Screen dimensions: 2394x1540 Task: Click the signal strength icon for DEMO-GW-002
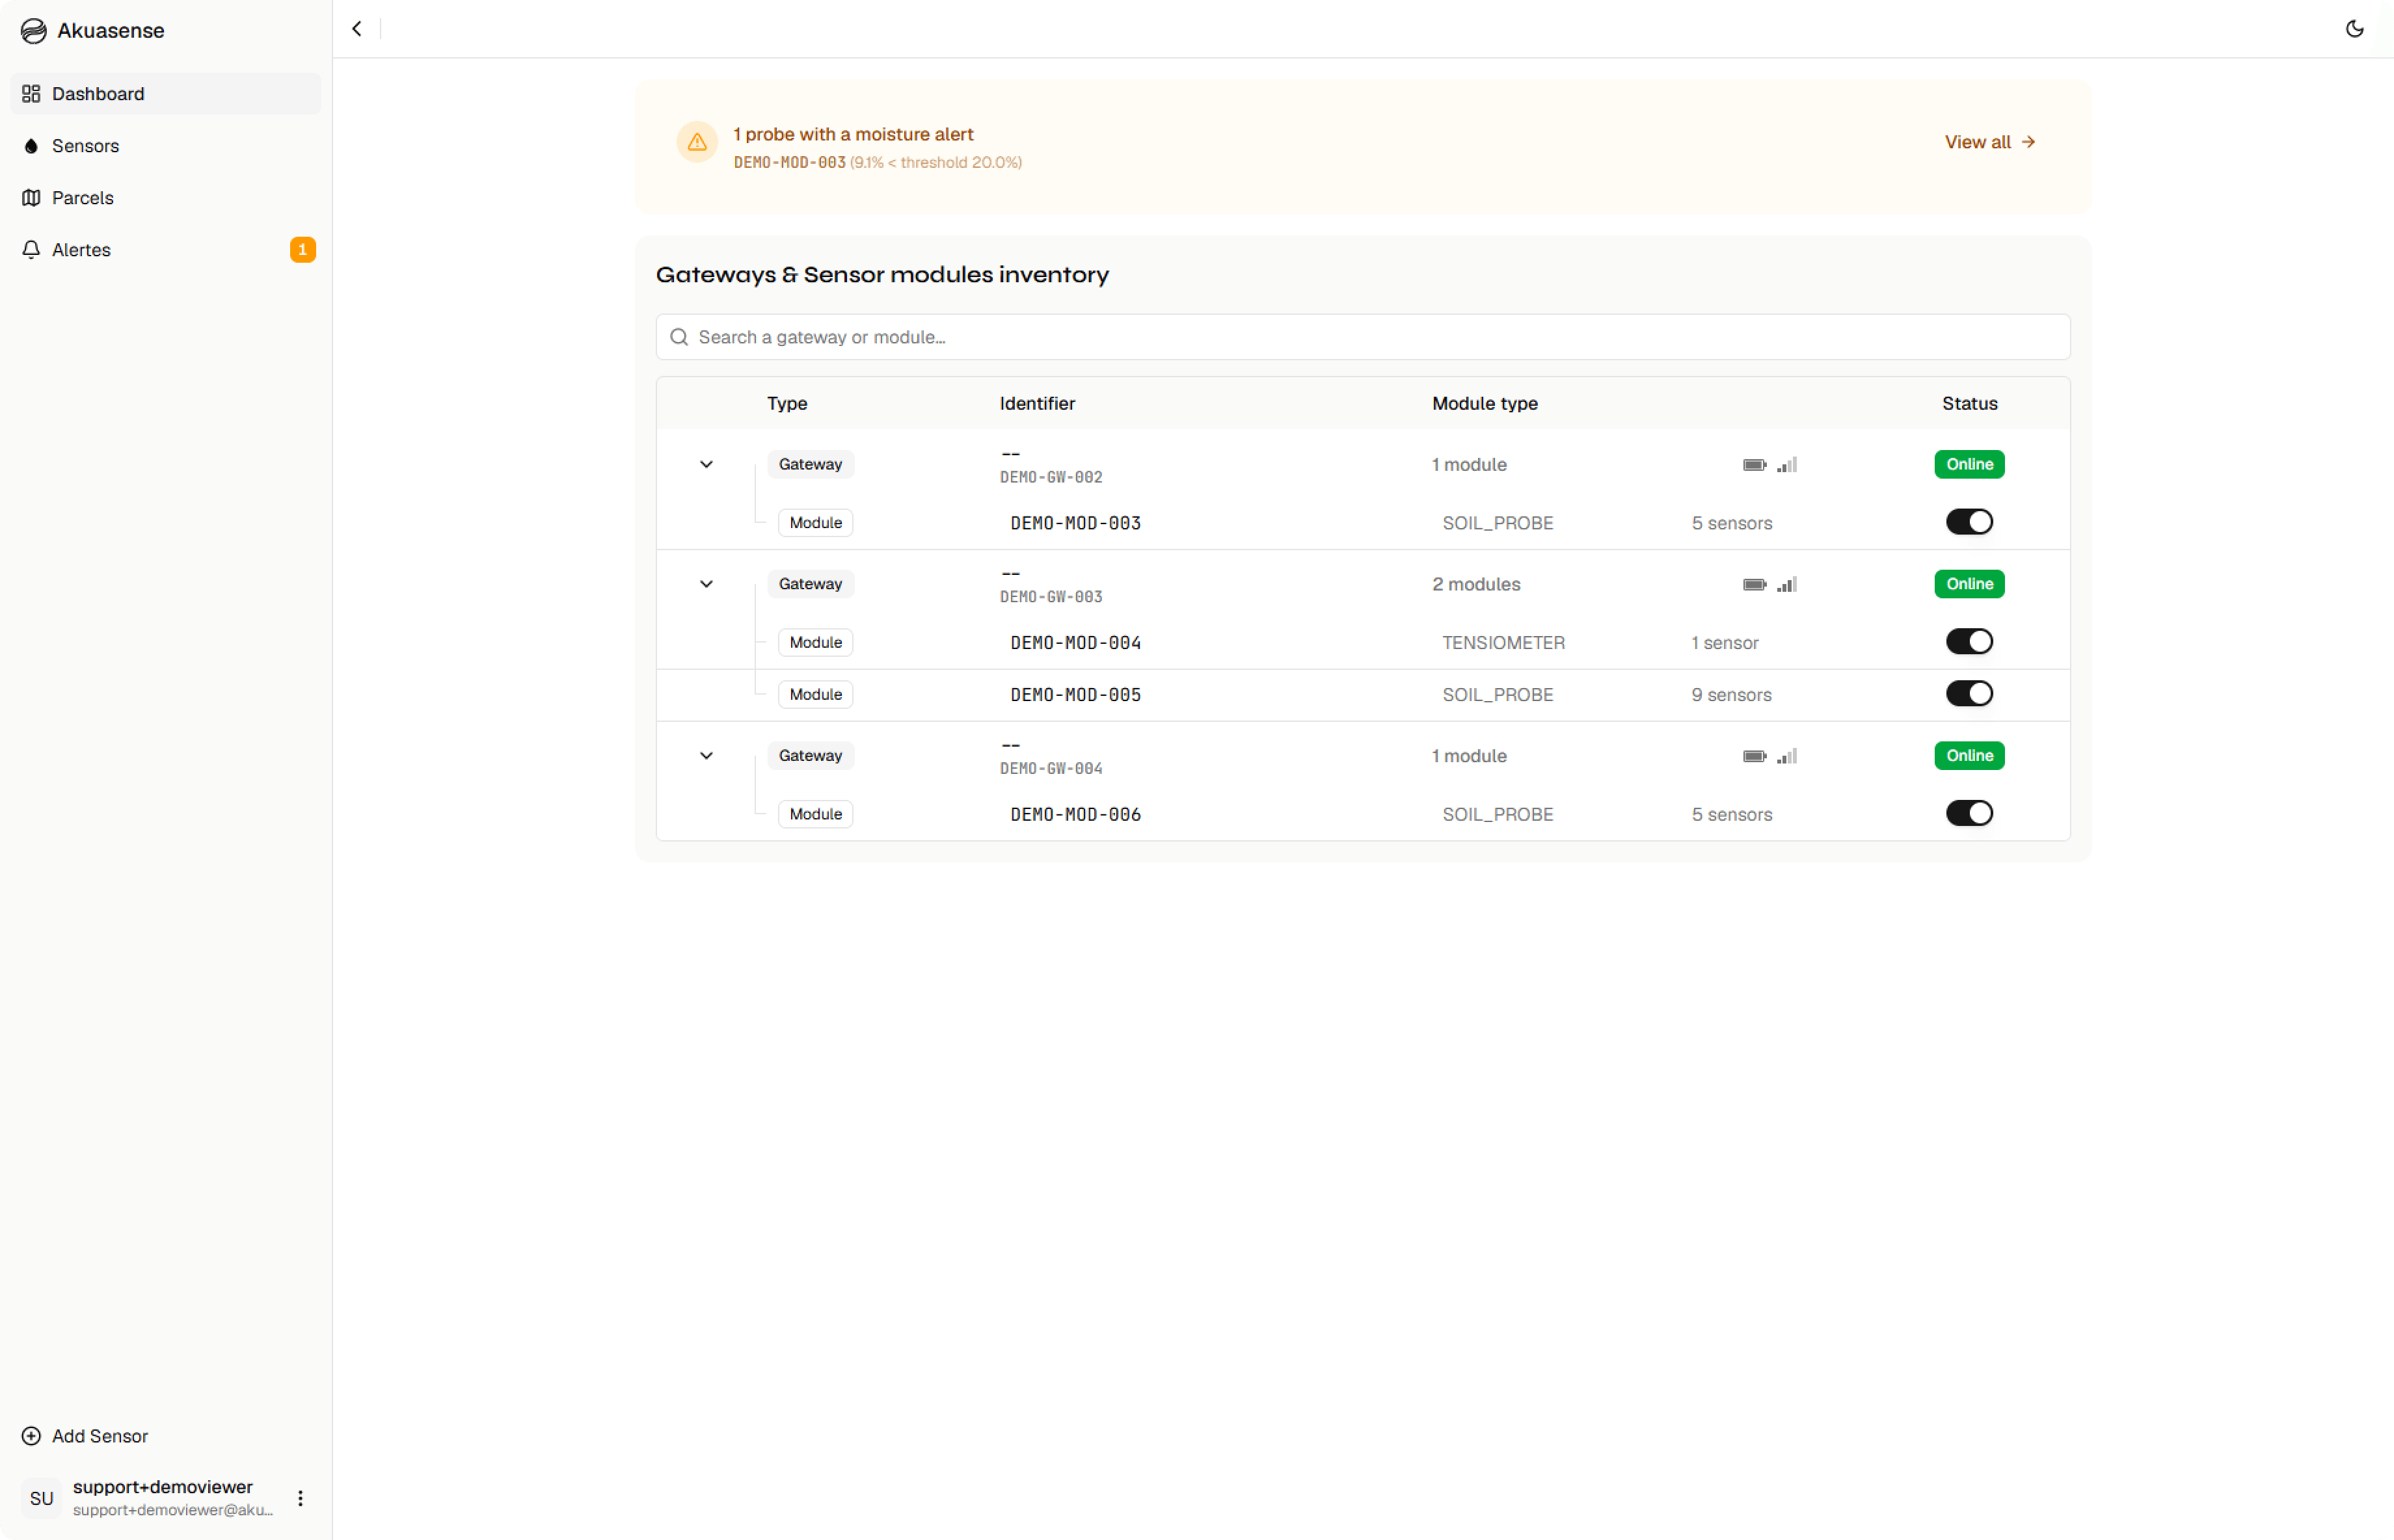coord(1787,465)
